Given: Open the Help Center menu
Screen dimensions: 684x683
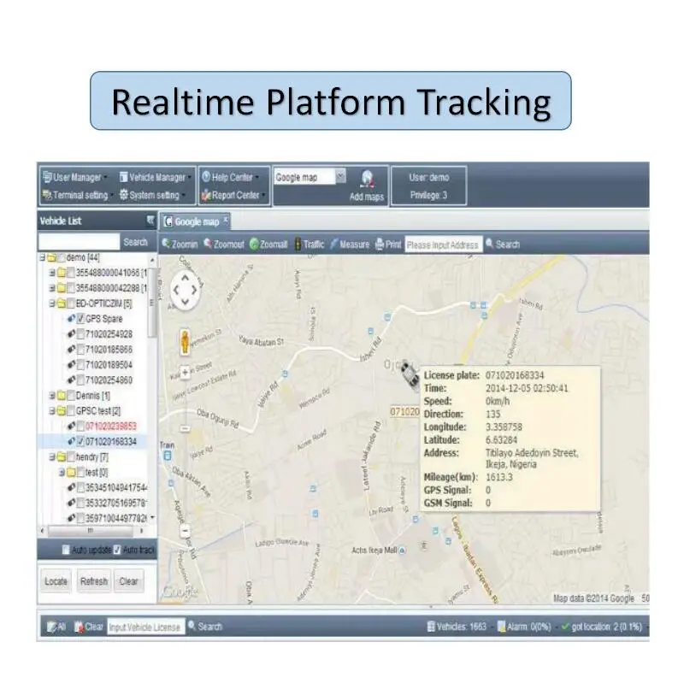Looking at the screenshot, I should [x=230, y=178].
